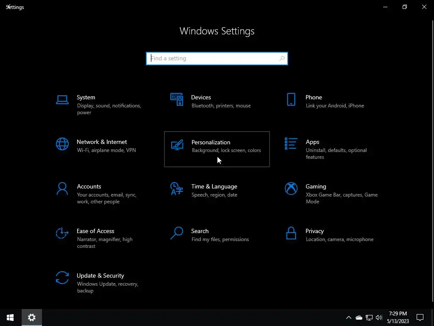This screenshot has width=434, height=326.
Task: Open the Personalization paintbrush icon
Action: click(177, 145)
